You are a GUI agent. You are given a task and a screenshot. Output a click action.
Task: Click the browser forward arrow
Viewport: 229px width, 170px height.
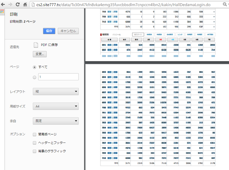pyautogui.click(x=10, y=5)
